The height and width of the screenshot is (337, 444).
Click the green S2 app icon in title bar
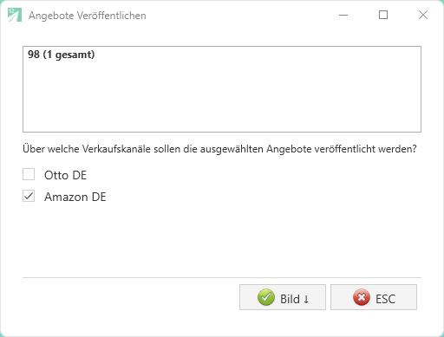(x=15, y=15)
